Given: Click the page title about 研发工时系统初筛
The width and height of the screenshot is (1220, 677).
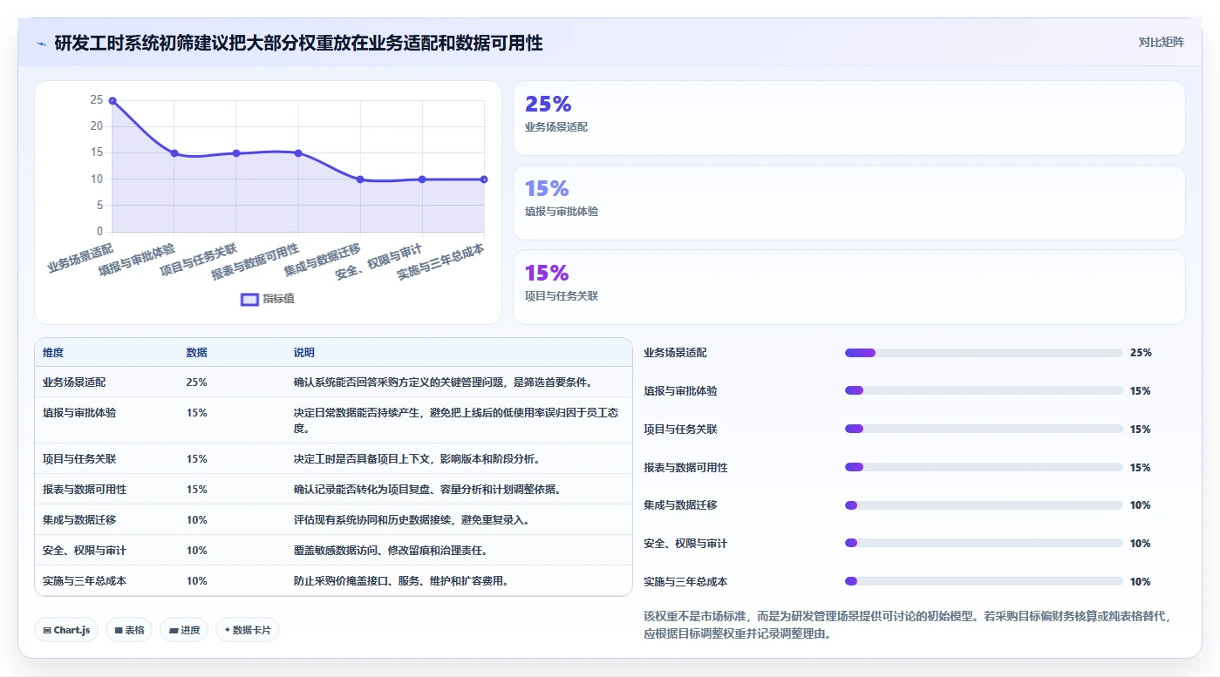Looking at the screenshot, I should (298, 43).
